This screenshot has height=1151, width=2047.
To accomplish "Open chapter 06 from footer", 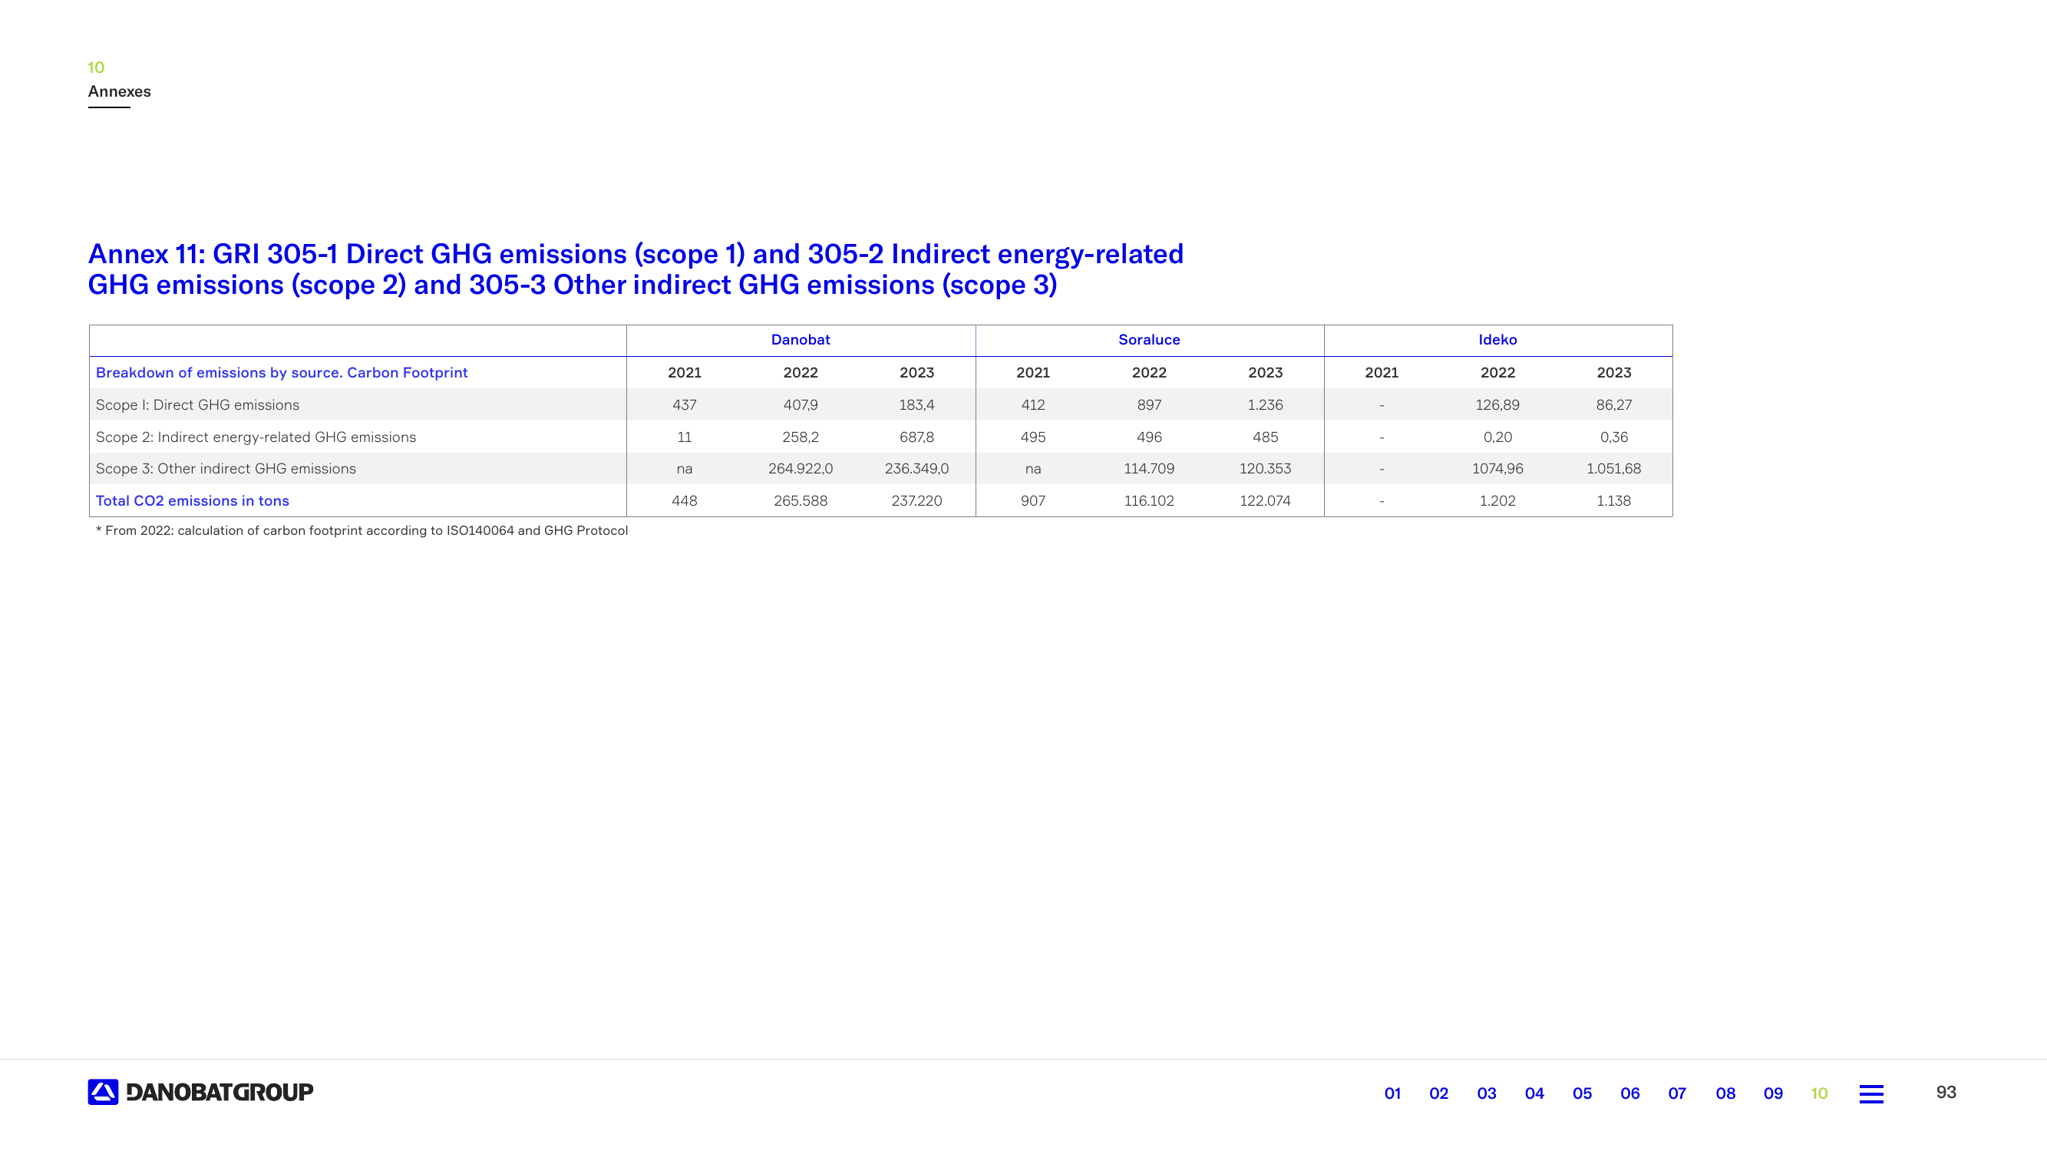I will 1629,1093.
